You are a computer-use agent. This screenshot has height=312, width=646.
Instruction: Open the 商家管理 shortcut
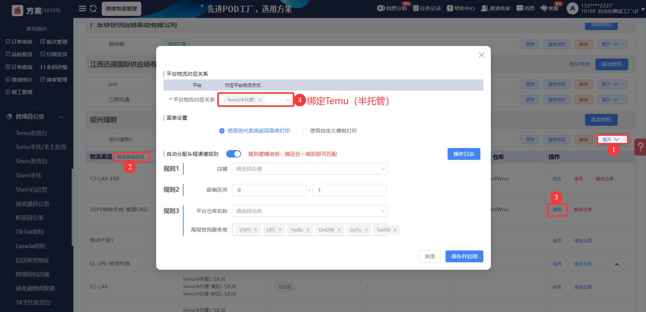point(54,79)
